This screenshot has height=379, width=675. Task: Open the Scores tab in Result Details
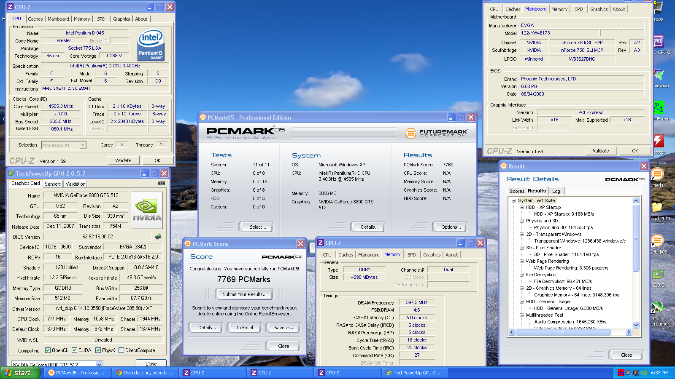(517, 191)
